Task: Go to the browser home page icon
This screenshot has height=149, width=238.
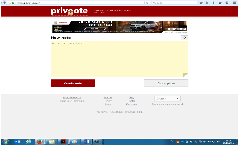Action: 220,3
